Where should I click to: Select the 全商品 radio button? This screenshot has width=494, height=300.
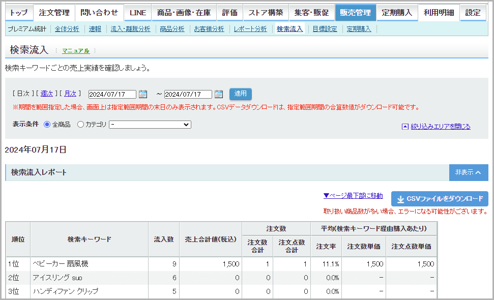pos(47,125)
